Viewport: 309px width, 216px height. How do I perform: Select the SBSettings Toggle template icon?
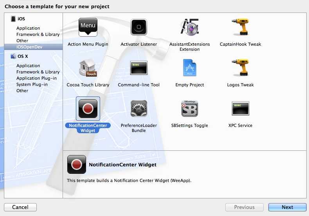pyautogui.click(x=190, y=109)
